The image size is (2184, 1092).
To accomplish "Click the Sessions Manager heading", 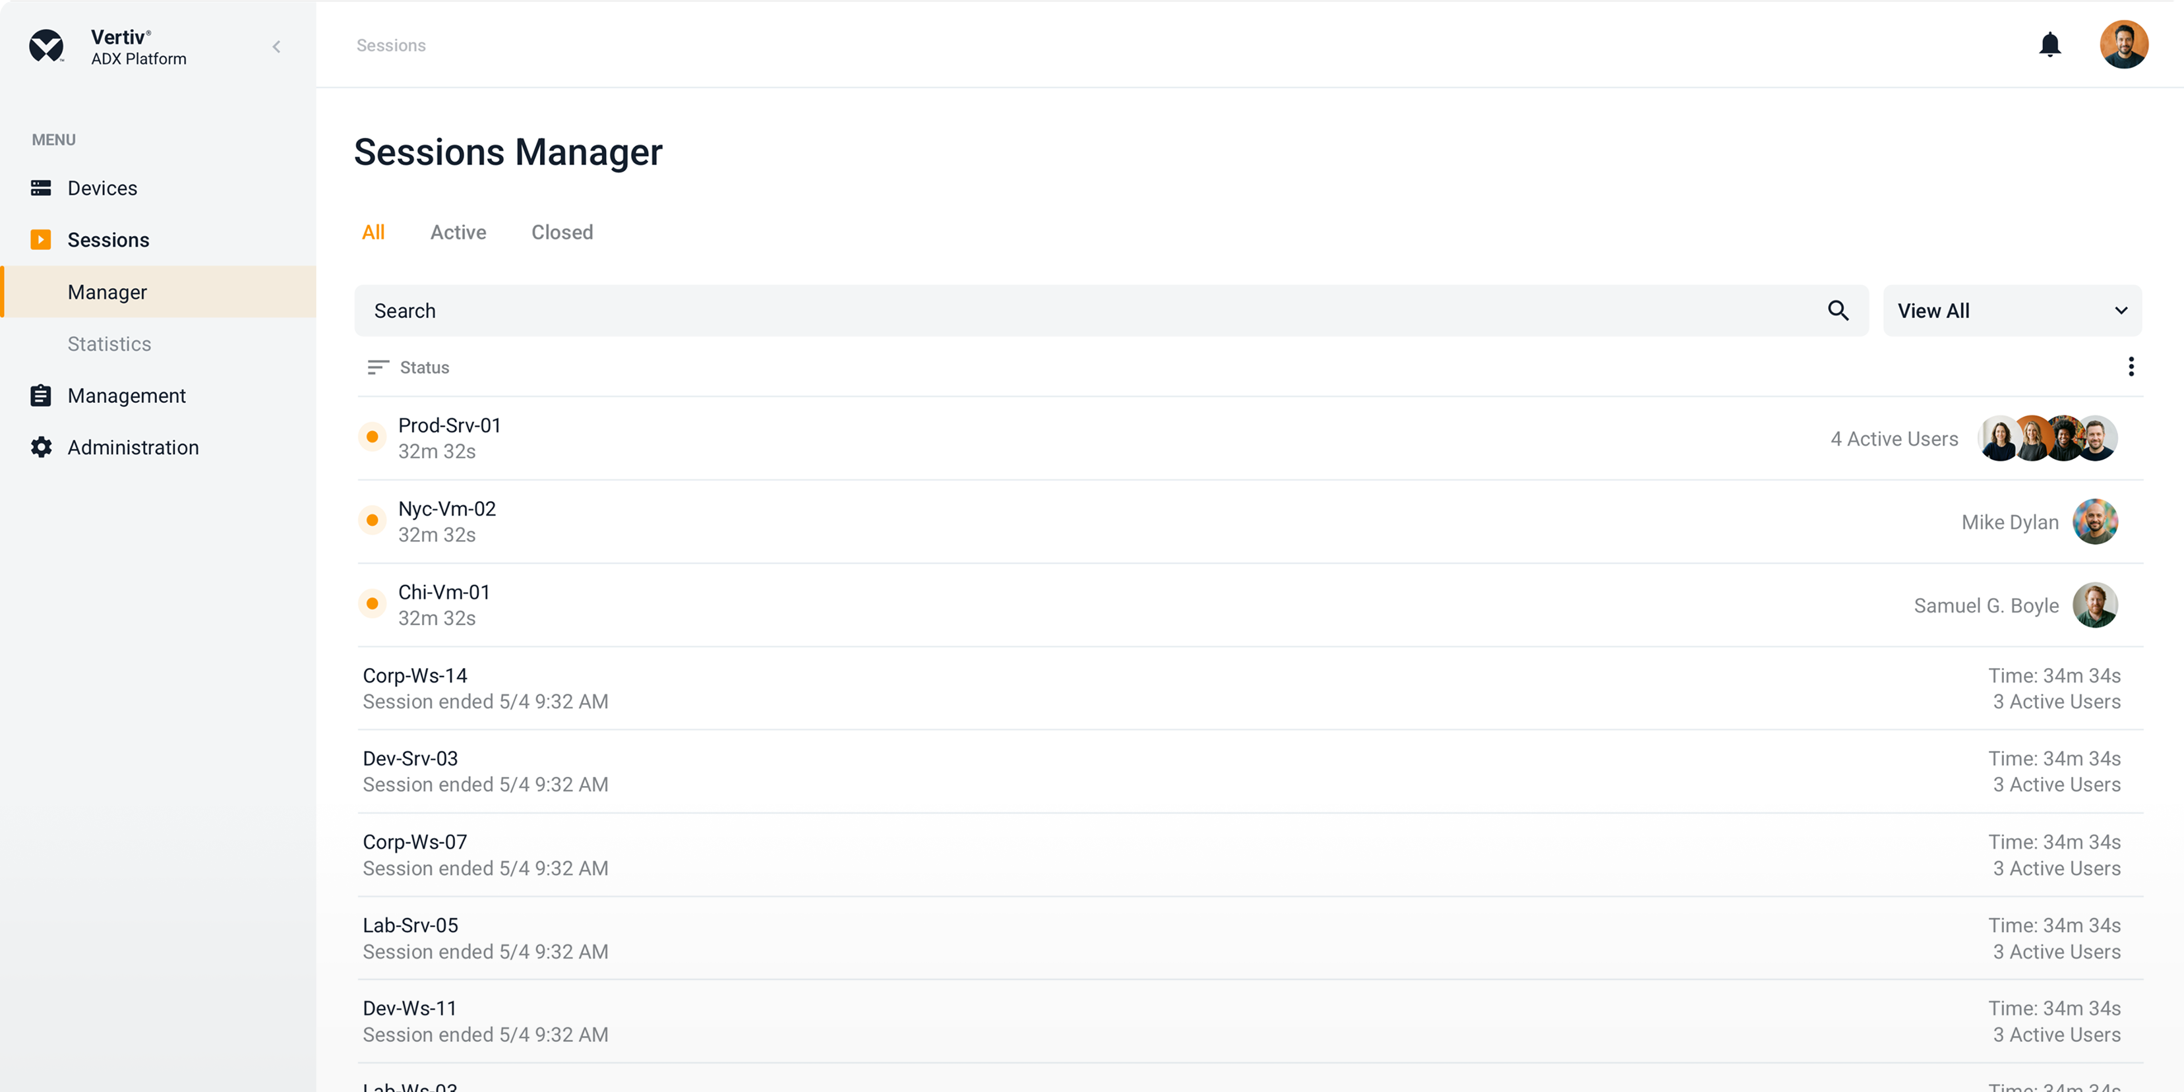I will [x=508, y=152].
